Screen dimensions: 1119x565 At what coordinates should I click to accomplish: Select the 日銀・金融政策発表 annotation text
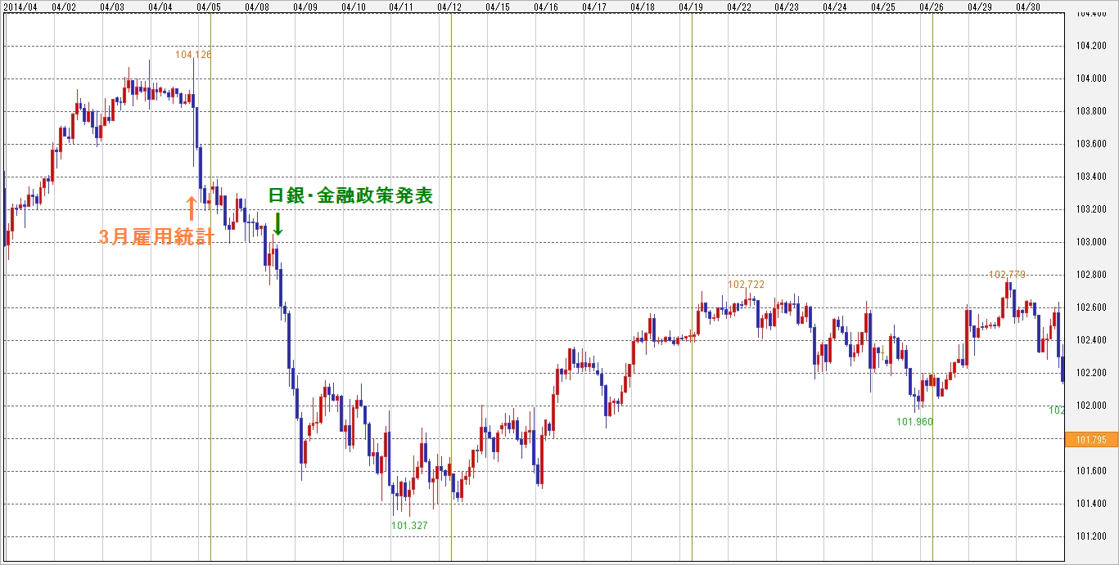[x=350, y=196]
